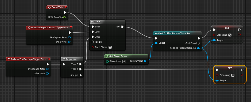Click Overlapped Actor pin on OnActorBeginOverlap node
Screen dimensions: 251x102
(69, 38)
